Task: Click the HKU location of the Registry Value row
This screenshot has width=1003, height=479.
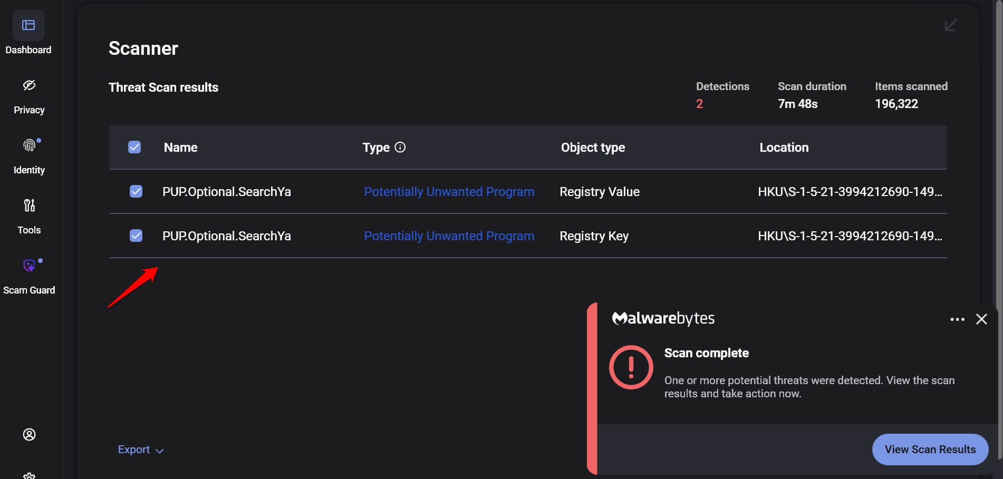Action: pyautogui.click(x=850, y=192)
